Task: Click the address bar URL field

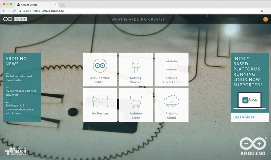Action: [135, 11]
